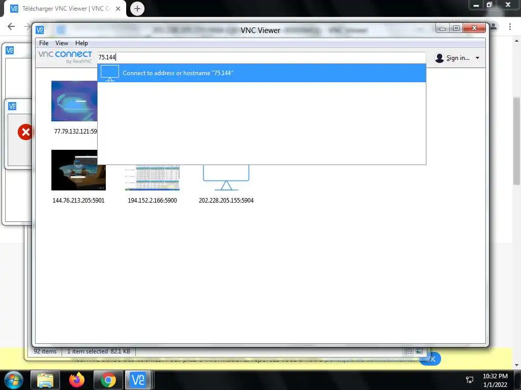The height and width of the screenshot is (390, 521).
Task: Open the Chrome three-dot menu
Action: pyautogui.click(x=510, y=26)
